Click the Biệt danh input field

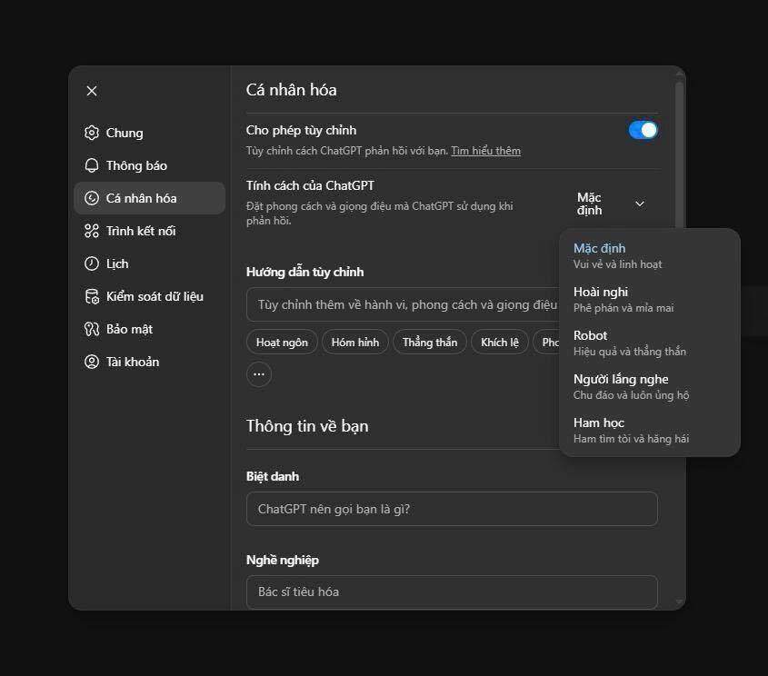point(451,509)
